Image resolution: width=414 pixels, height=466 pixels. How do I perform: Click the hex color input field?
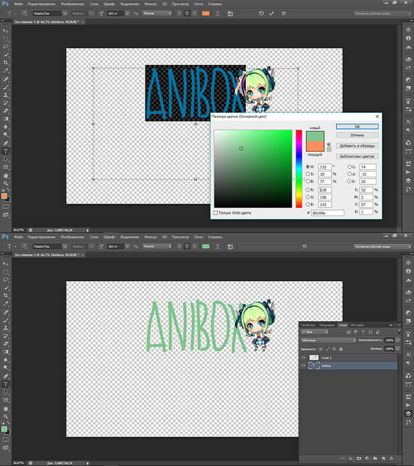coord(327,212)
